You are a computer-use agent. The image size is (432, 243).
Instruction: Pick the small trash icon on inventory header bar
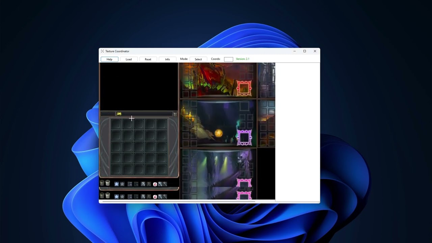tap(175, 114)
